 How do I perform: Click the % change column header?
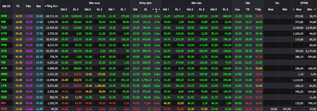pyautogui.click(x=156, y=10)
